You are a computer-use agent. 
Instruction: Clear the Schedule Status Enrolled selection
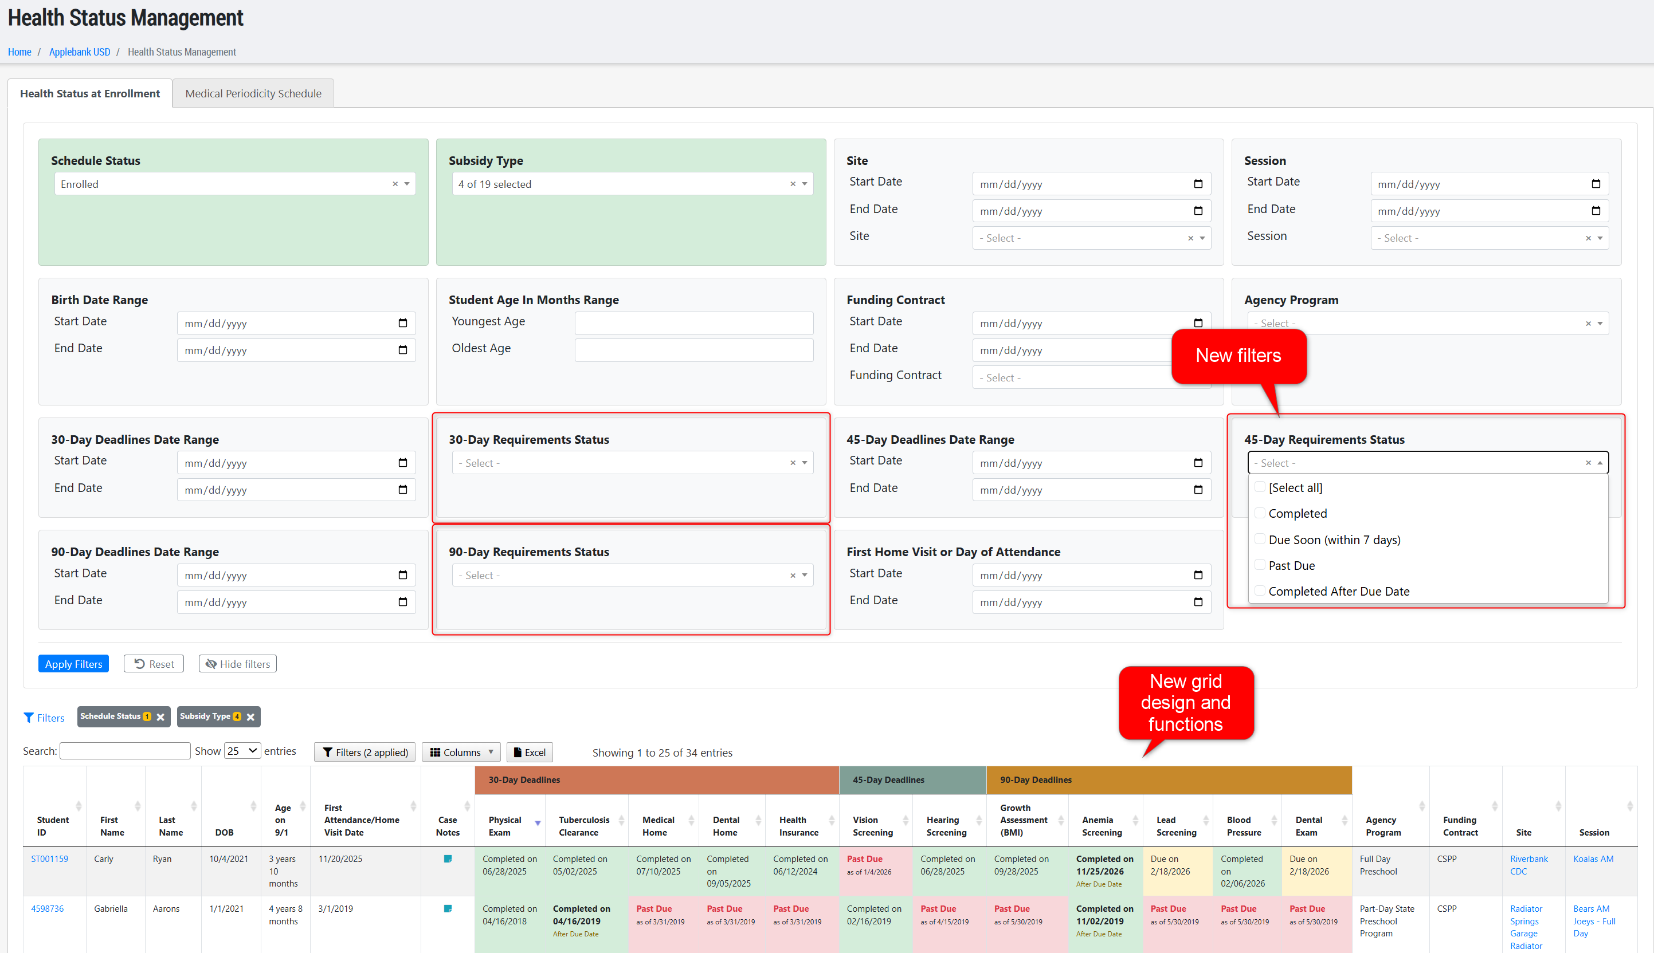click(395, 184)
